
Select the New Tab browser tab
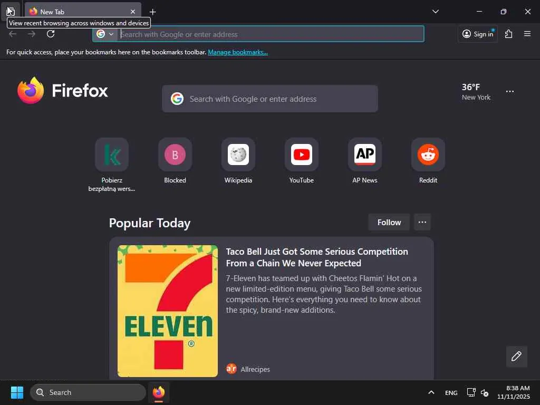tap(83, 12)
